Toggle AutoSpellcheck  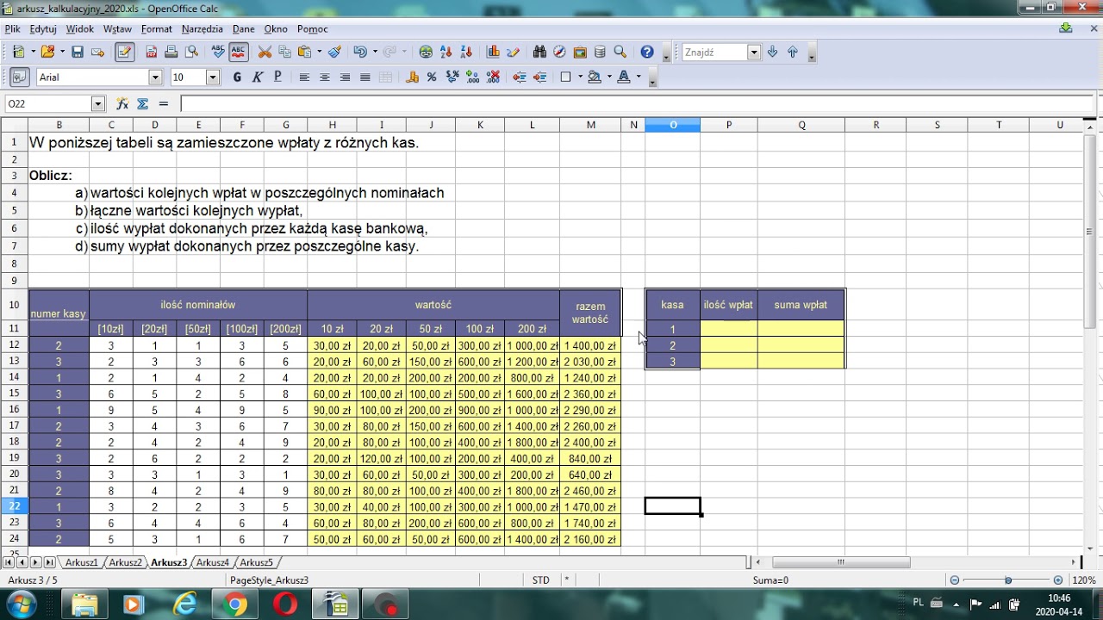pyautogui.click(x=239, y=52)
